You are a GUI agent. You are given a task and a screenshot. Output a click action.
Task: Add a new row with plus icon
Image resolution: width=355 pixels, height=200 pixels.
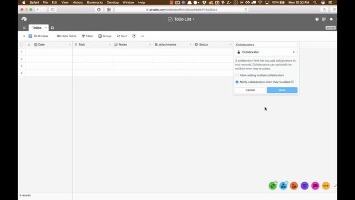(22, 73)
